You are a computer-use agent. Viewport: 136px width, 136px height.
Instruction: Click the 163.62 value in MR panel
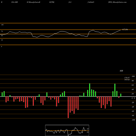pyautogui.click(x=127, y=80)
